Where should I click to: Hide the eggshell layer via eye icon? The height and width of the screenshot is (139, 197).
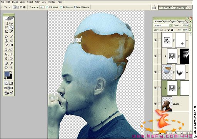pyautogui.click(x=155, y=72)
